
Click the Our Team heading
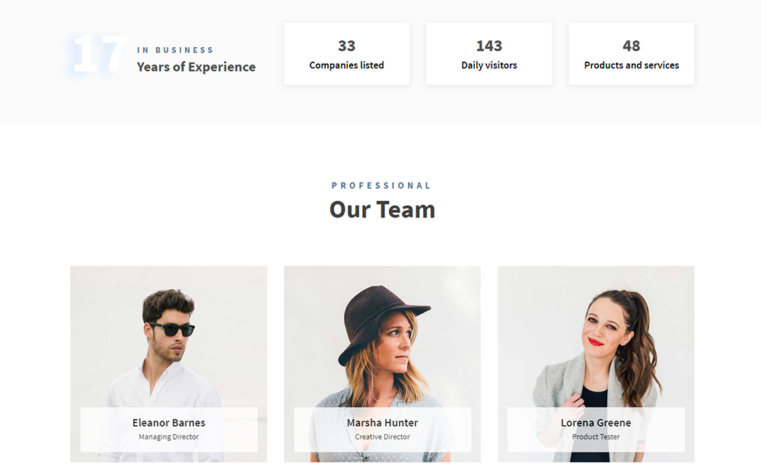(x=383, y=210)
